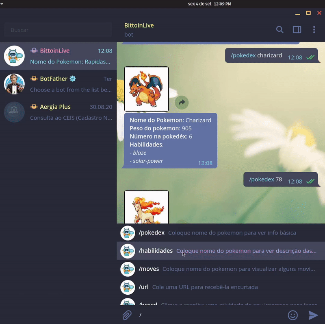Open the Rapidash sprite image
Screen dimensions: 325x324
click(147, 207)
